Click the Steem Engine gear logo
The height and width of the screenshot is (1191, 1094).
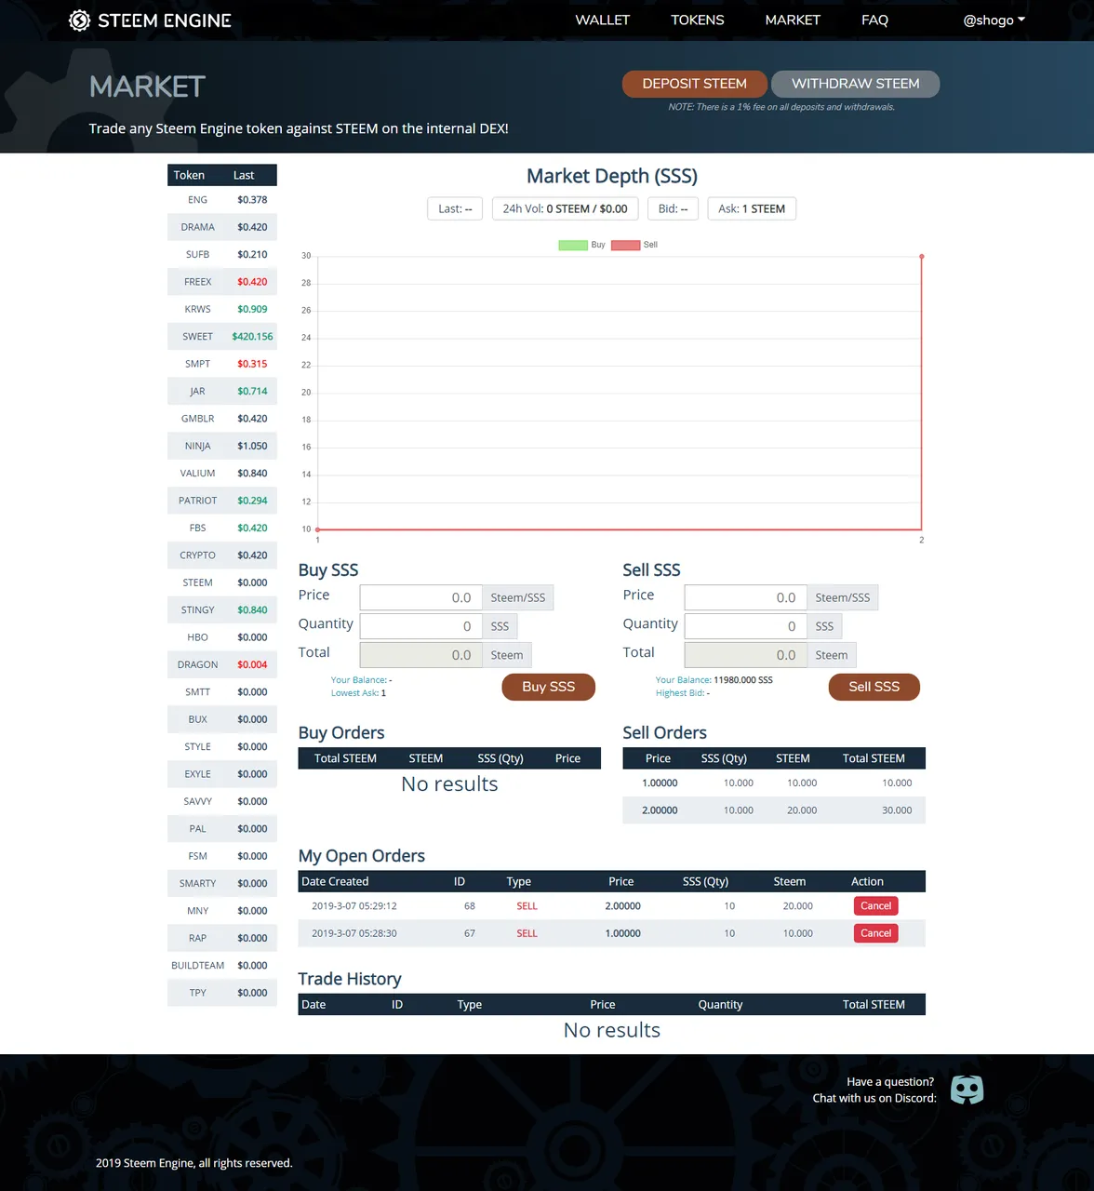[79, 20]
